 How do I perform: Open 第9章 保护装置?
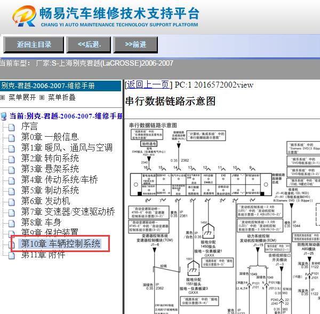(x=50, y=232)
